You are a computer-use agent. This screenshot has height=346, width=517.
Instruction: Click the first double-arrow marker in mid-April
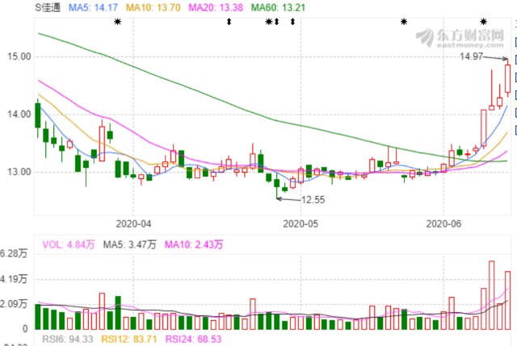pyautogui.click(x=229, y=22)
